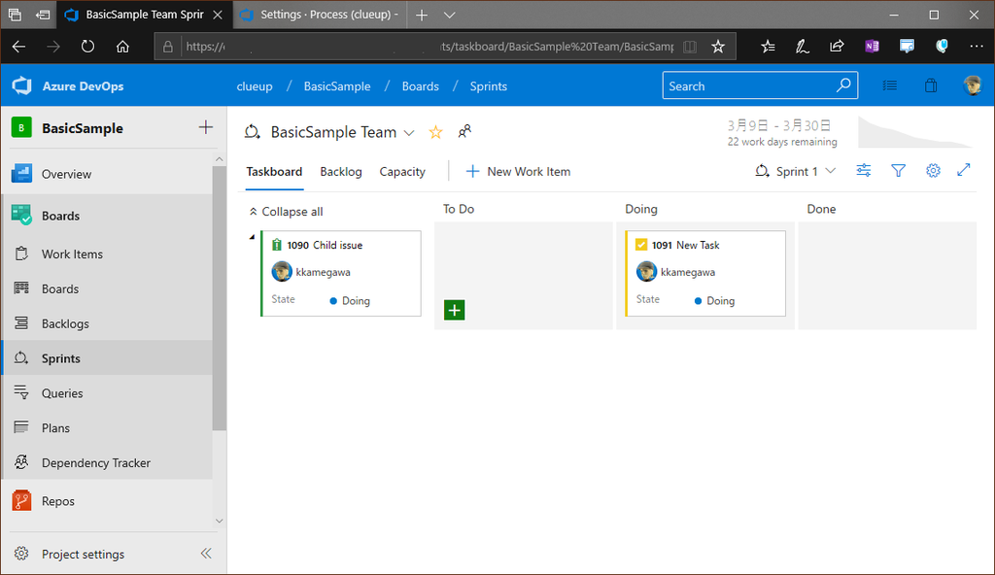
Task: Open view options sliders icon
Action: pos(864,170)
